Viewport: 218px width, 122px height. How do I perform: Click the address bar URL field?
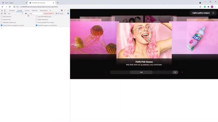(x=107, y=7)
